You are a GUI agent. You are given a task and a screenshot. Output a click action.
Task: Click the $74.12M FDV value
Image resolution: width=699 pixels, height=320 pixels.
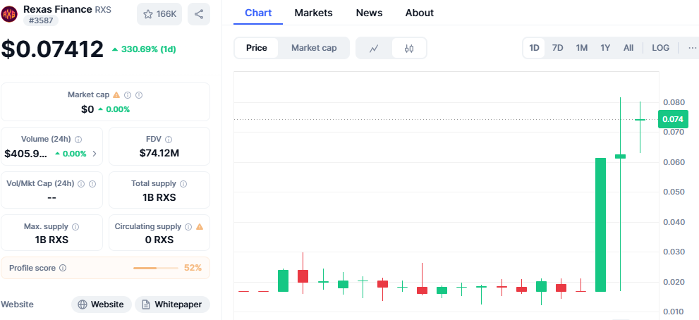pyautogui.click(x=159, y=154)
